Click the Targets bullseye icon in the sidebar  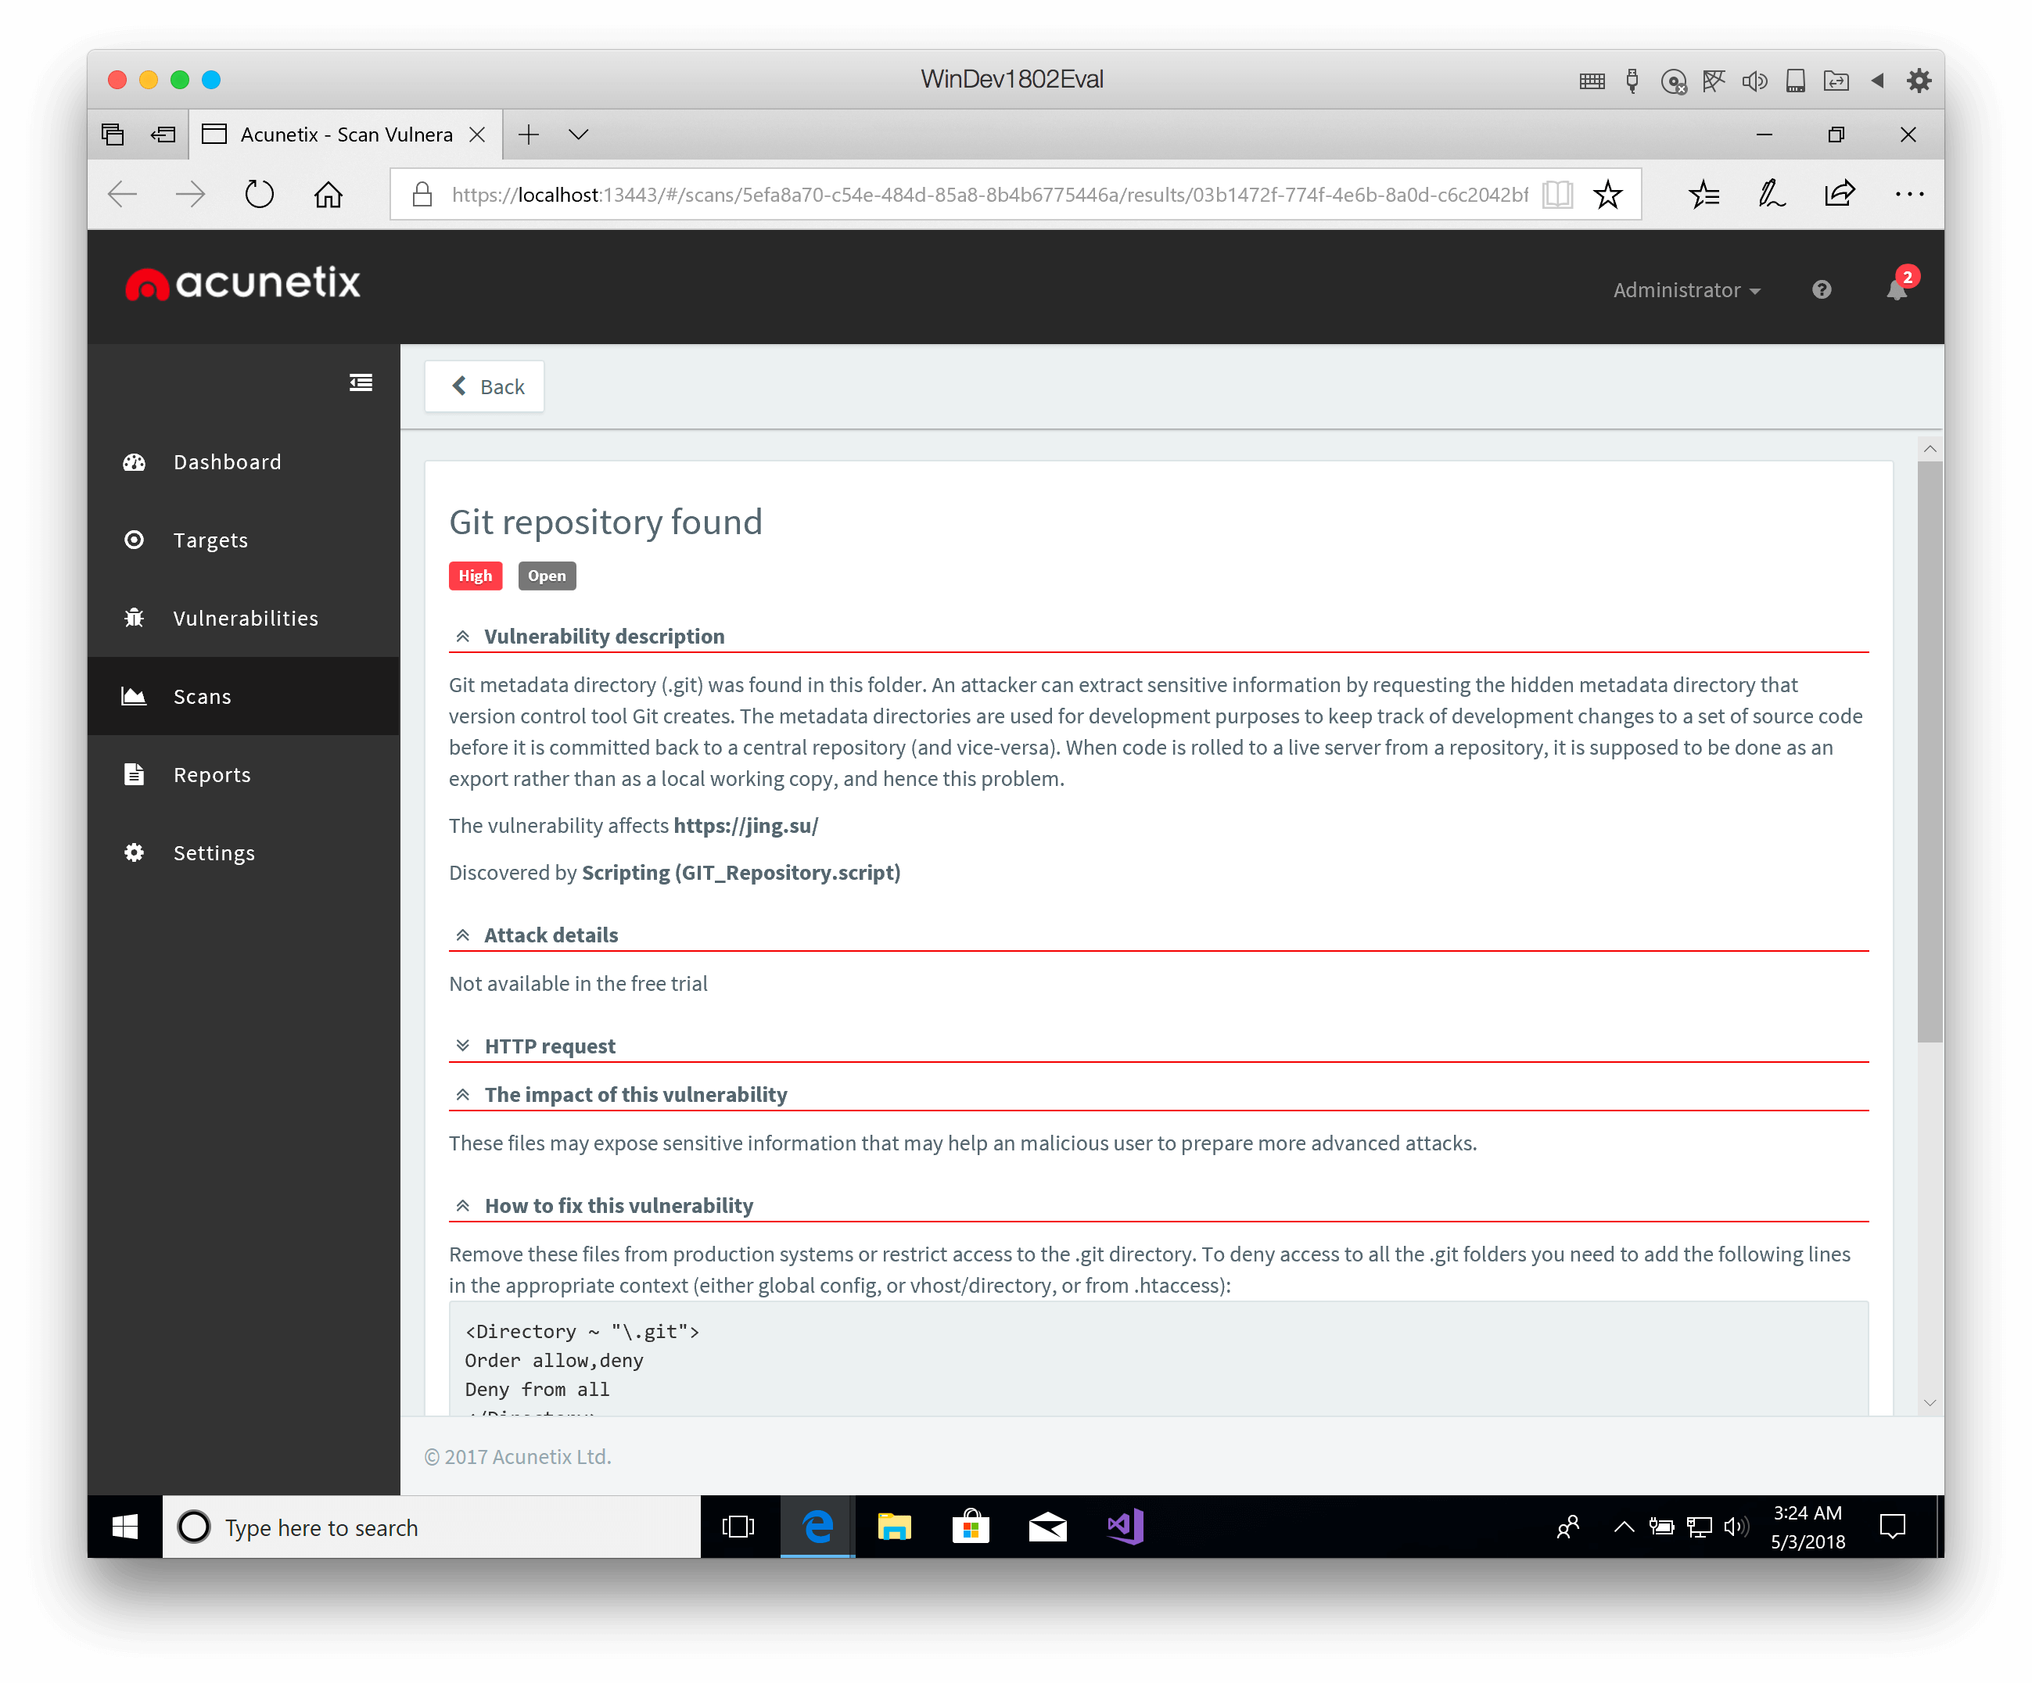(x=135, y=540)
